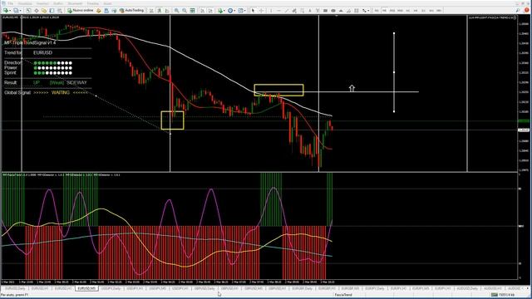Select the Crosshair tool

tap(261, 11)
